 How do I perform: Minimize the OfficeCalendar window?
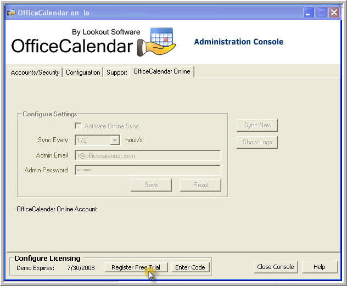coord(308,13)
